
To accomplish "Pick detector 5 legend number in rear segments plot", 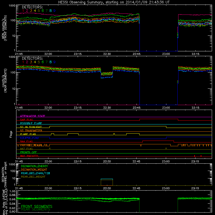I will tap(39, 62).
